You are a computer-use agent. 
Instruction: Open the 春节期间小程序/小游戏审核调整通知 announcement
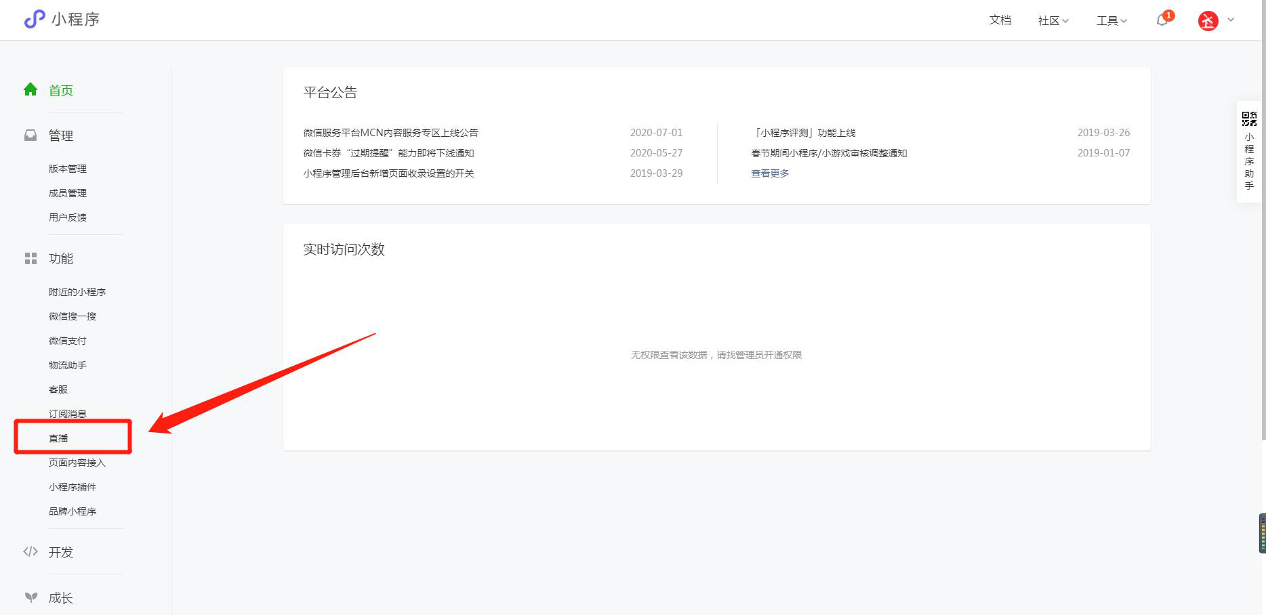point(830,153)
